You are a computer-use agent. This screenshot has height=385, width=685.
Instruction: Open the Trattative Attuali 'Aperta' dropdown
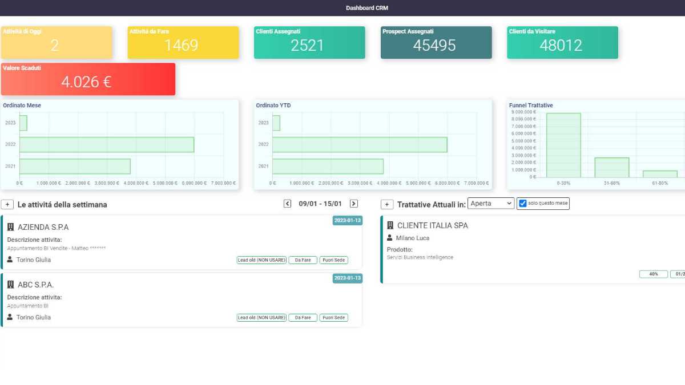[x=491, y=204]
